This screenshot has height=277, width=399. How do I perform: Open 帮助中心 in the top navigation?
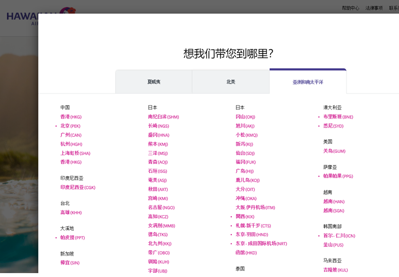[x=350, y=8]
